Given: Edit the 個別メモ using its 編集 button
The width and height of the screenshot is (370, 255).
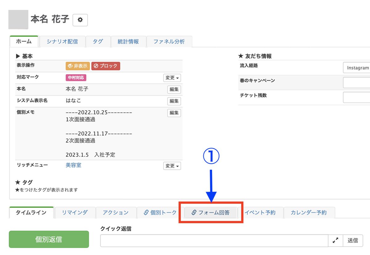Looking at the screenshot, I should [x=174, y=113].
